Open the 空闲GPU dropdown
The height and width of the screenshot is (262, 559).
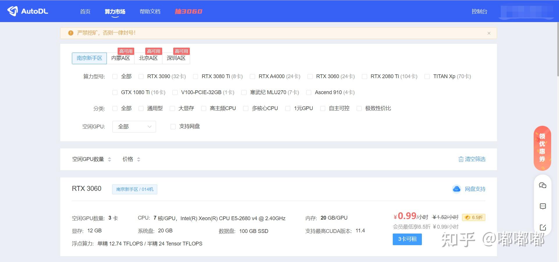point(134,127)
